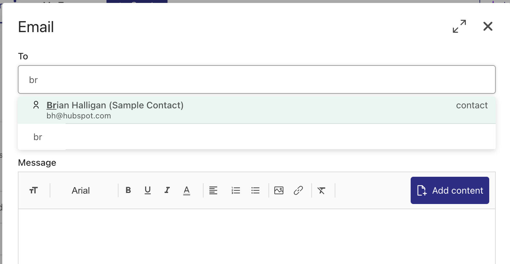This screenshot has height=264, width=510.
Task: Select the insert image icon
Action: point(279,190)
